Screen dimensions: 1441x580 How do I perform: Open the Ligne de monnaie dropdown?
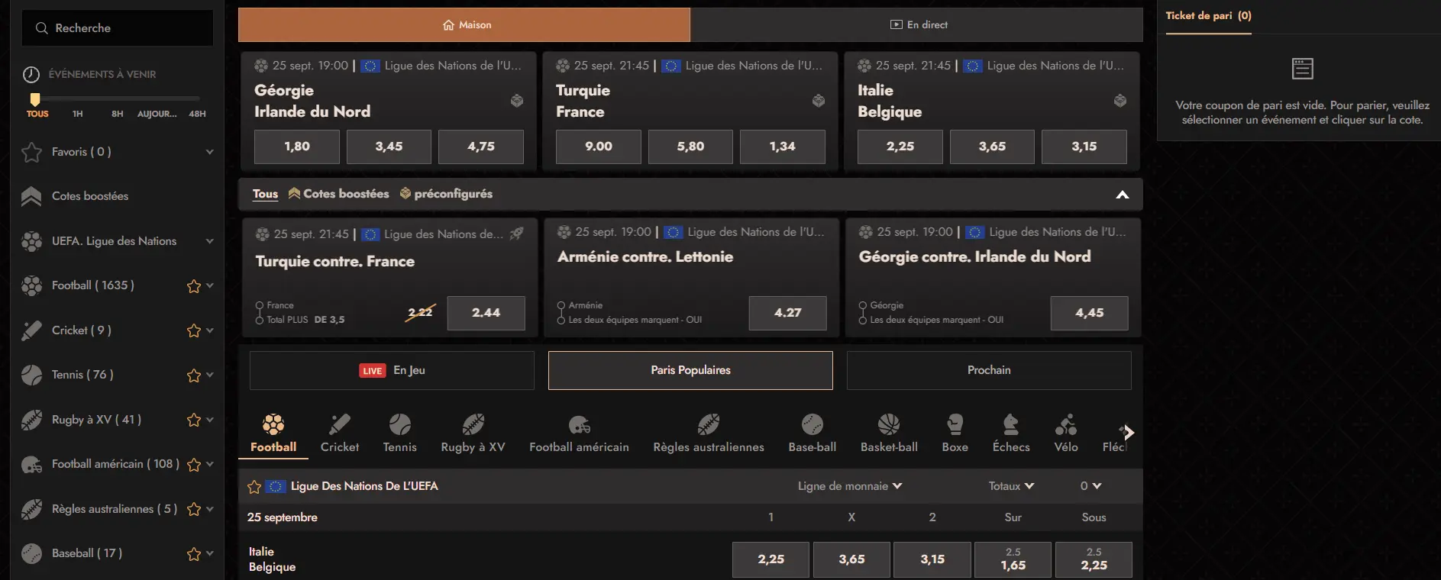(850, 486)
